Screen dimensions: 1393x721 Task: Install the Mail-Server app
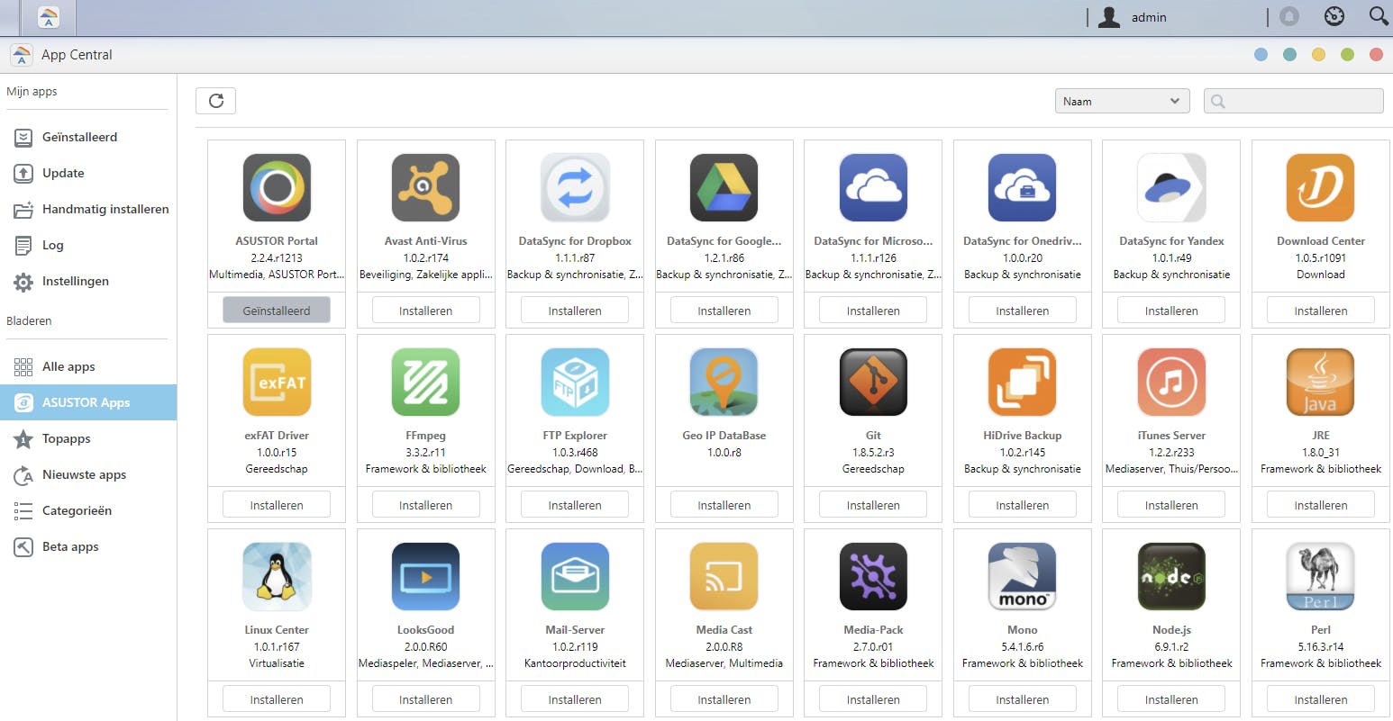coord(575,699)
